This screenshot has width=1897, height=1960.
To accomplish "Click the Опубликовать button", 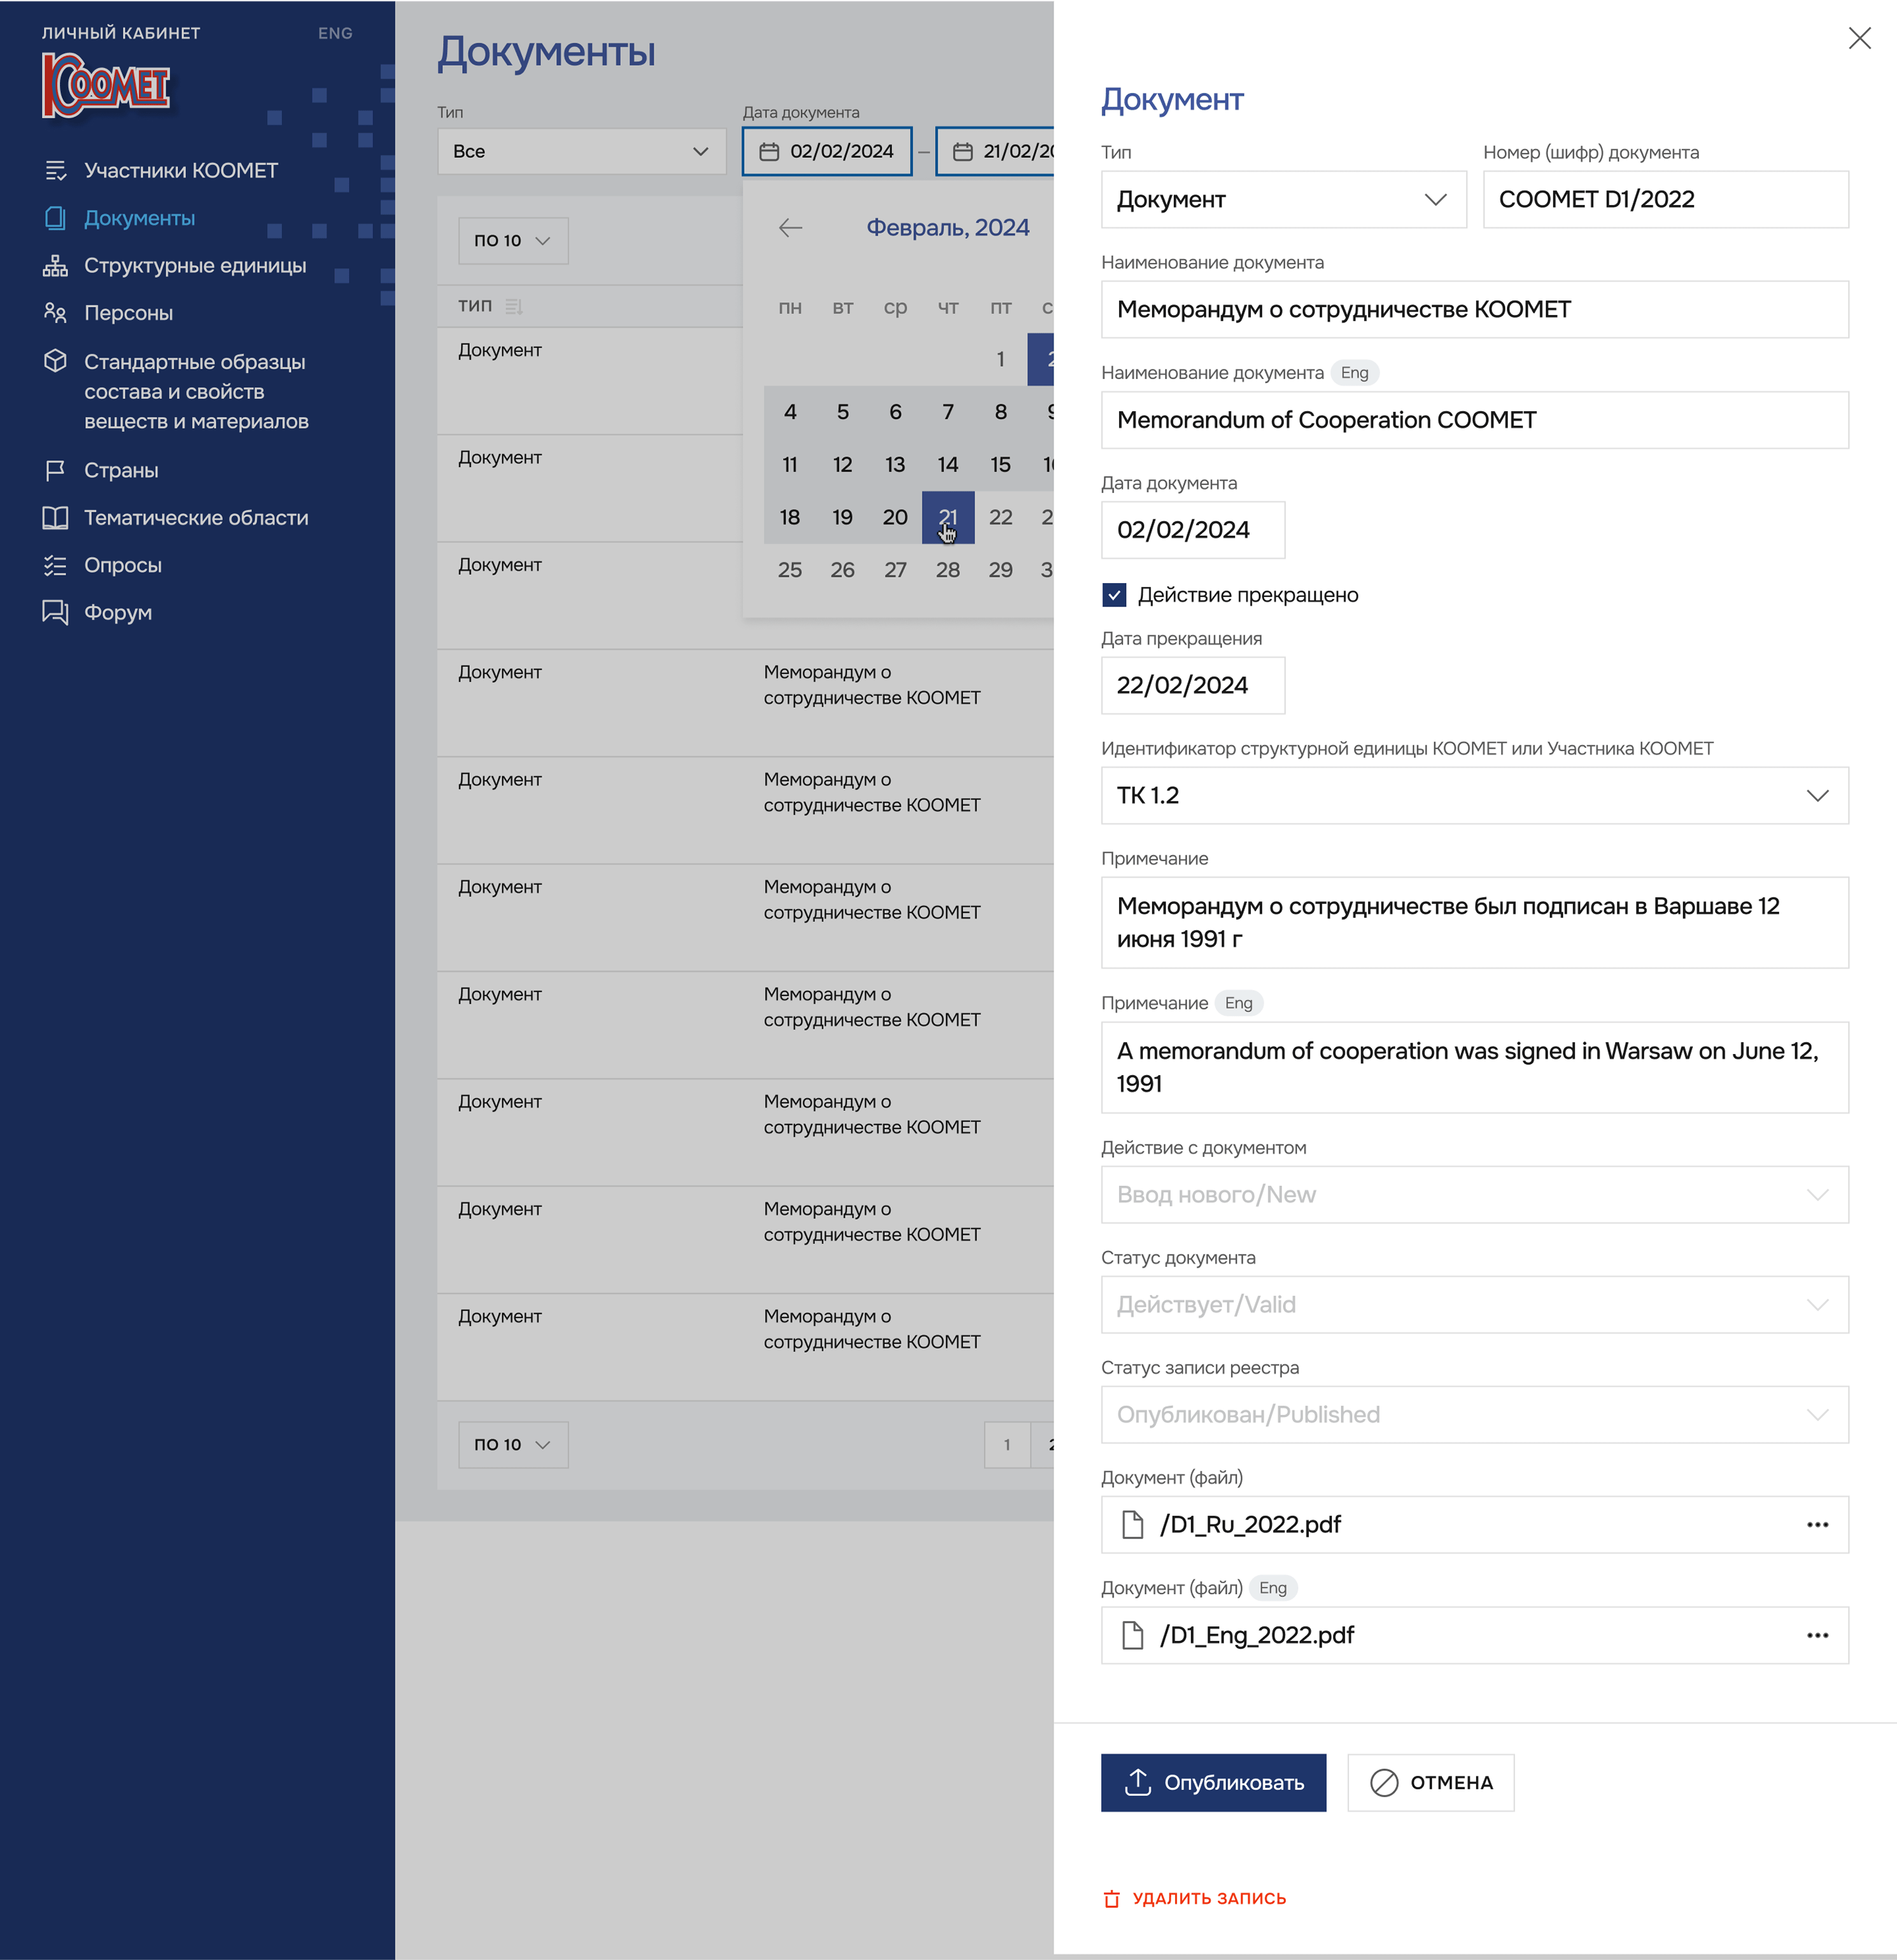I will tap(1213, 1783).
